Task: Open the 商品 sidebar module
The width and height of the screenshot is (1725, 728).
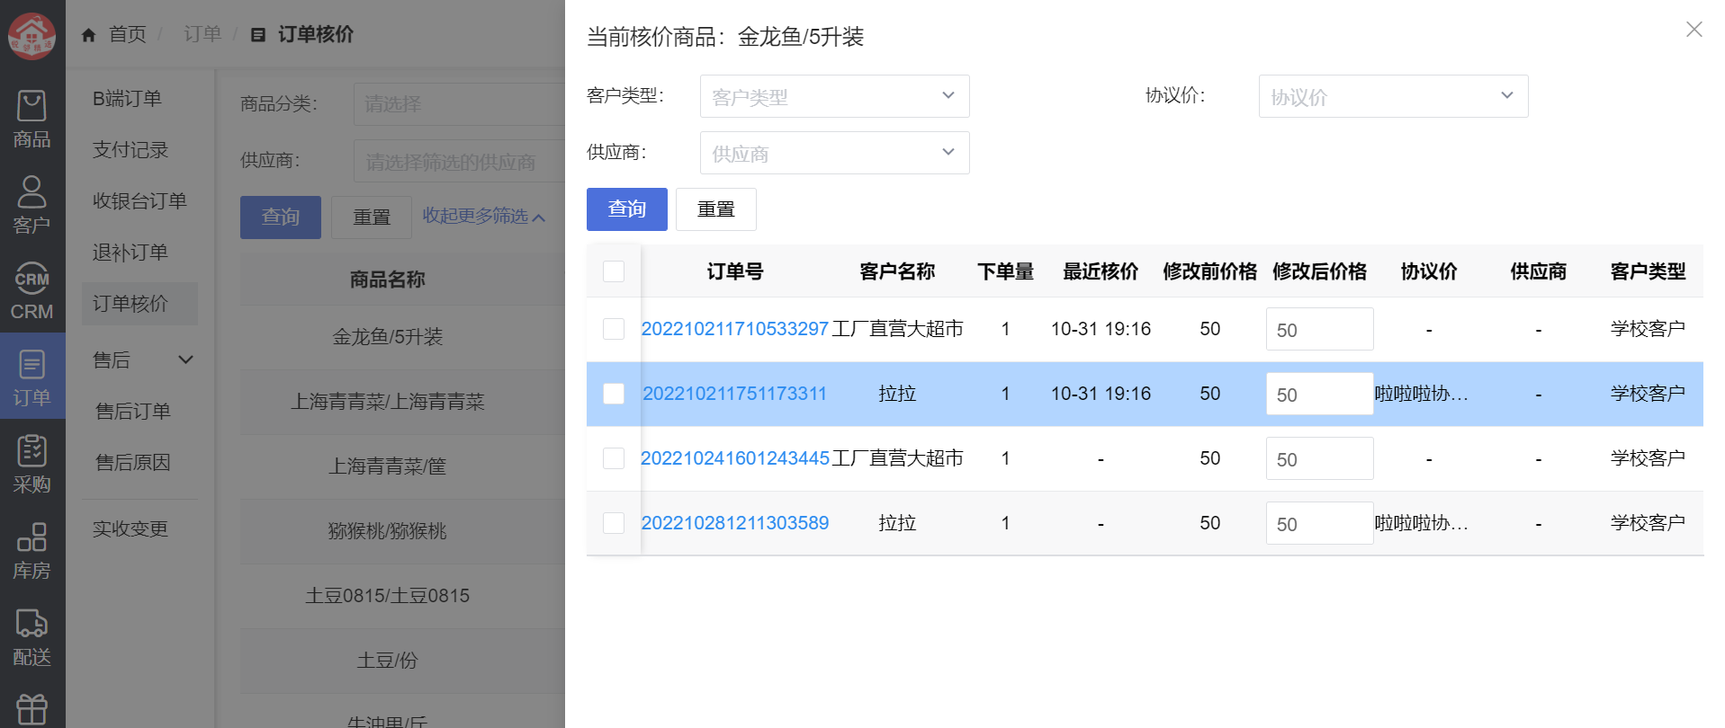Action: tap(32, 118)
